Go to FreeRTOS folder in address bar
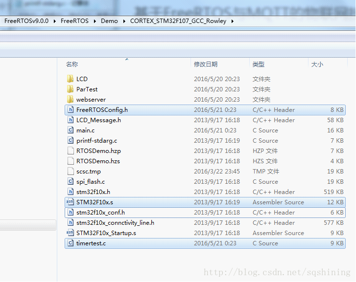Image resolution: width=356 pixels, height=282 pixels. click(x=74, y=21)
